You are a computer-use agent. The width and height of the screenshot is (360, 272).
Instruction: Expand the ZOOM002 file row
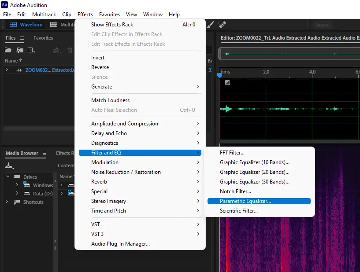click(7, 70)
